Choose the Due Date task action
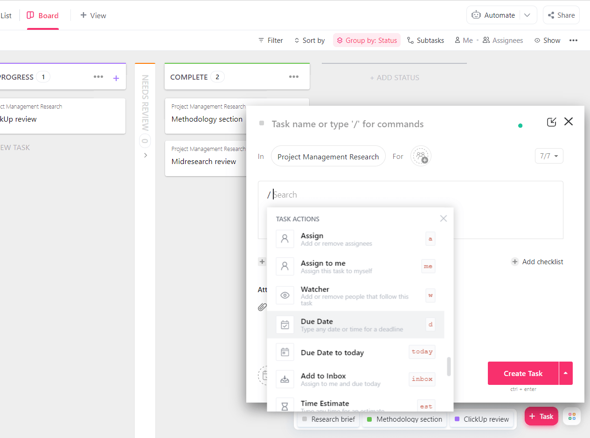The height and width of the screenshot is (438, 590). point(355,325)
